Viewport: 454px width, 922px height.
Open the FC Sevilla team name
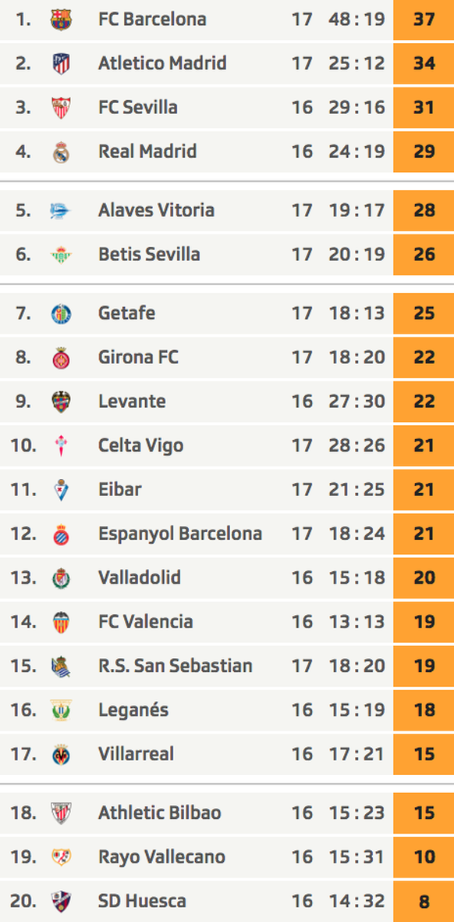tap(138, 108)
